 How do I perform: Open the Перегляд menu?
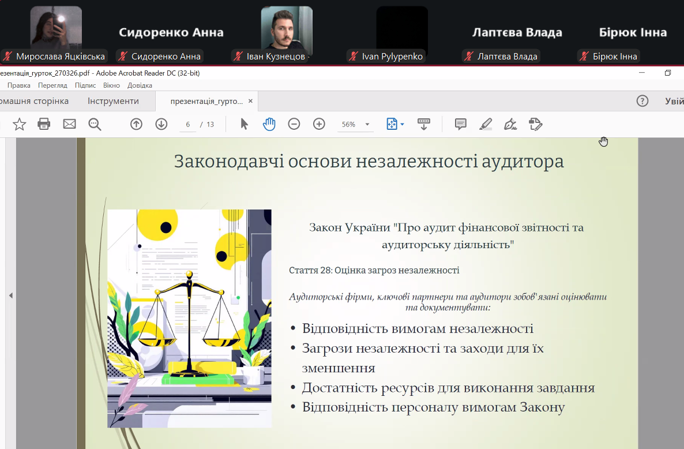point(52,85)
